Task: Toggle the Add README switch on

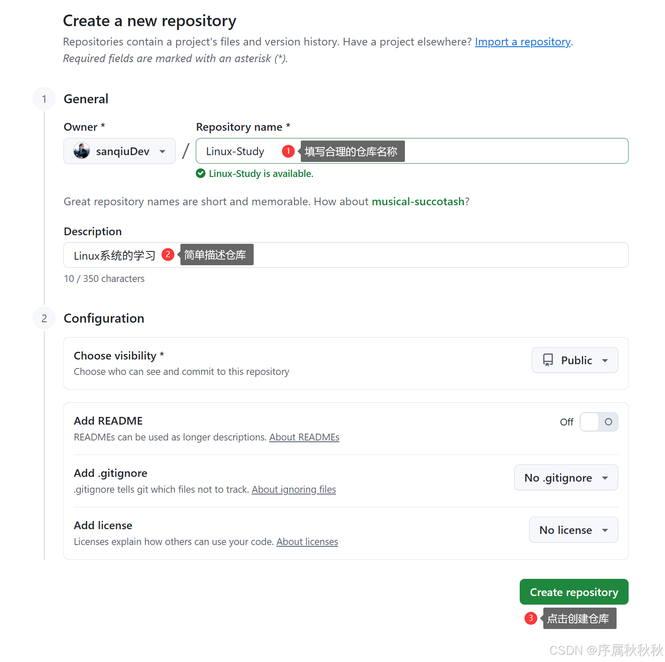Action: pos(599,422)
